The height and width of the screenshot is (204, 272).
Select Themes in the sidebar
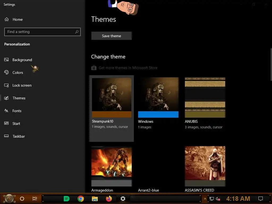click(x=19, y=98)
